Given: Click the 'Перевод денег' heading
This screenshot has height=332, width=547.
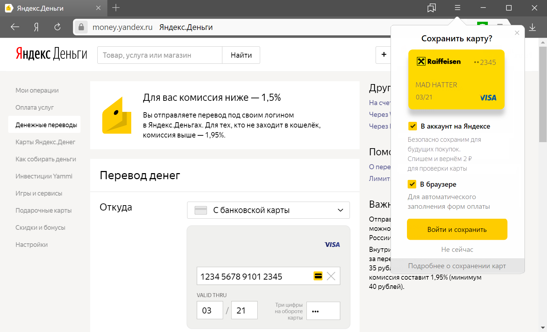Looking at the screenshot, I should pyautogui.click(x=140, y=175).
